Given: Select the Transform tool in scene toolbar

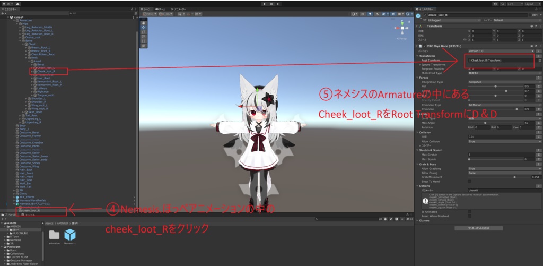Looking at the screenshot, I should pos(144,46).
